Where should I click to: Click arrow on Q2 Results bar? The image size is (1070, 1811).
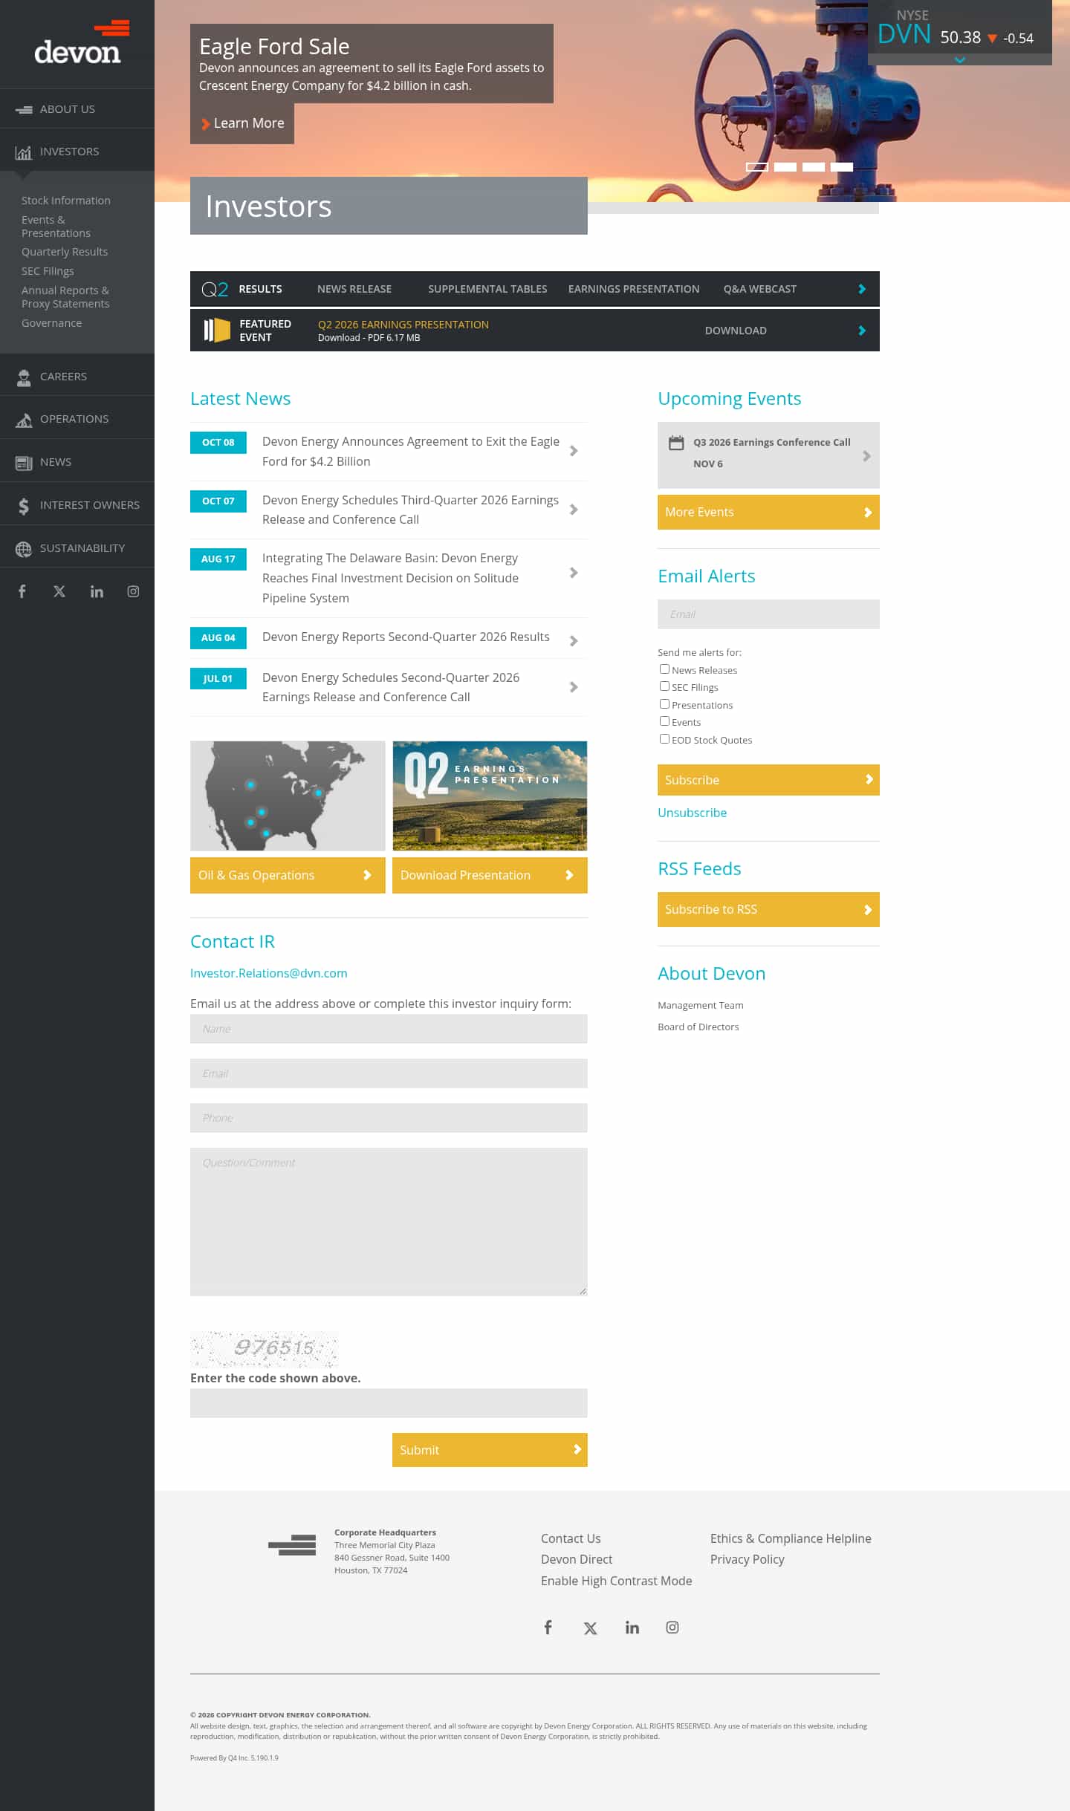pos(862,289)
